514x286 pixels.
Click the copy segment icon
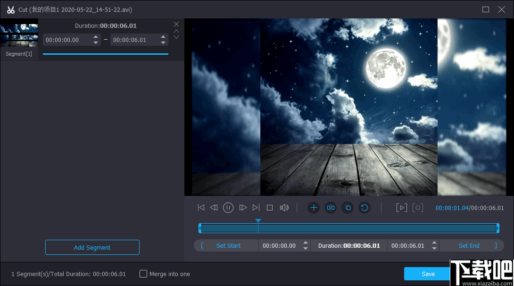point(348,208)
